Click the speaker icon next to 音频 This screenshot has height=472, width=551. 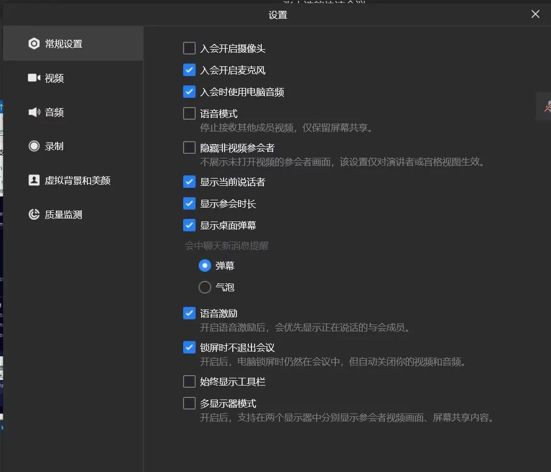click(x=34, y=112)
